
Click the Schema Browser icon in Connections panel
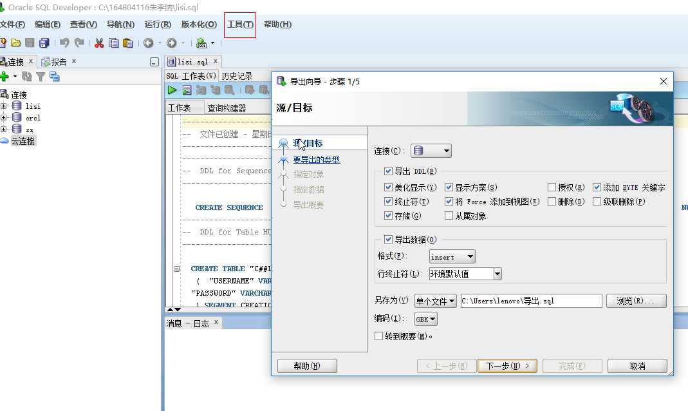55,77
